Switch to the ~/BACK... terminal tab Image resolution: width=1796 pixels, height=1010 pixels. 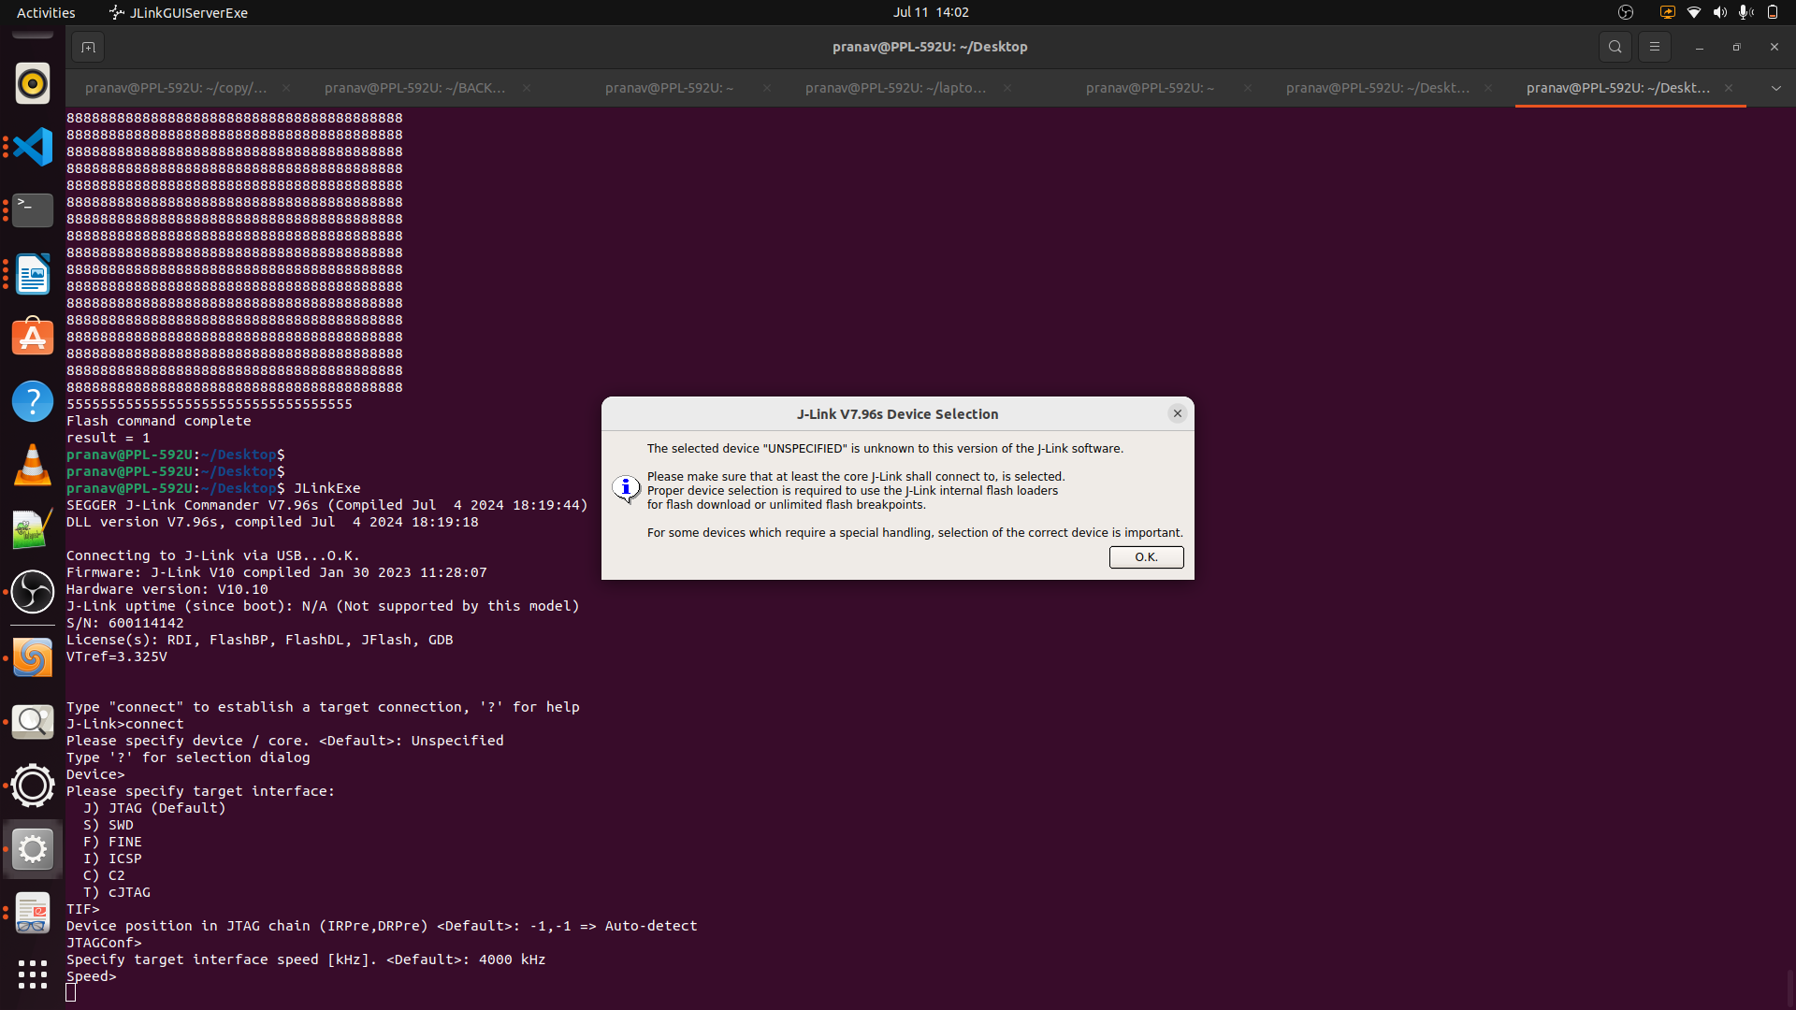tap(415, 88)
